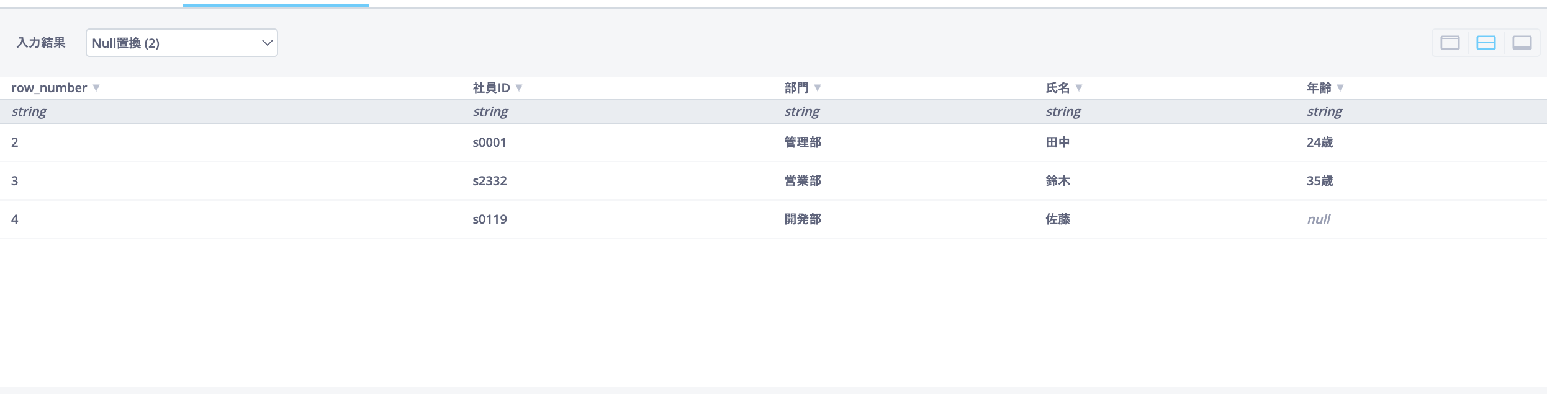Select the 鈴木 name cell
Image resolution: width=1547 pixels, height=394 pixels.
click(x=1057, y=181)
